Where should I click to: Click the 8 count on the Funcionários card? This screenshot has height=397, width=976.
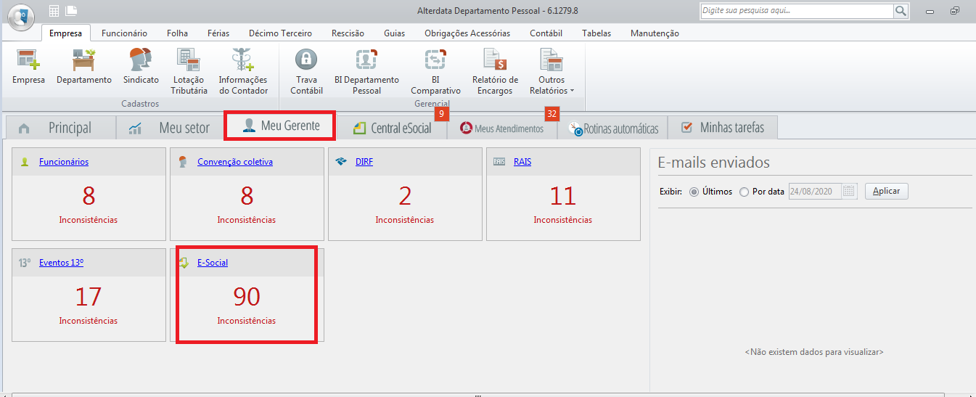[89, 196]
